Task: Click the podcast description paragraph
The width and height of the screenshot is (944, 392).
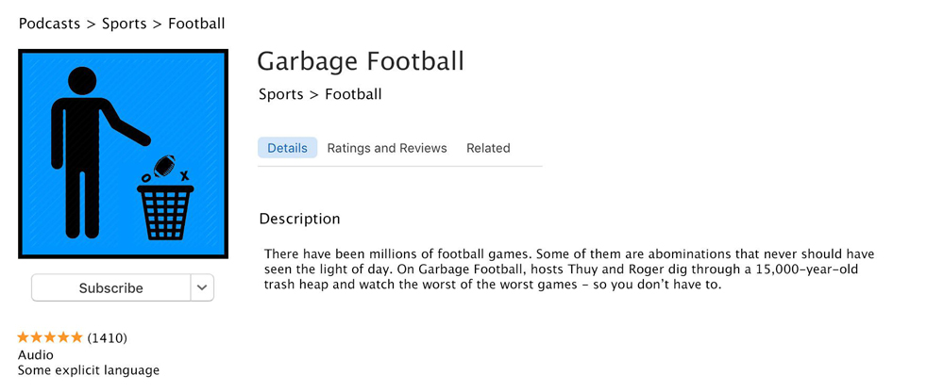Action: [569, 269]
